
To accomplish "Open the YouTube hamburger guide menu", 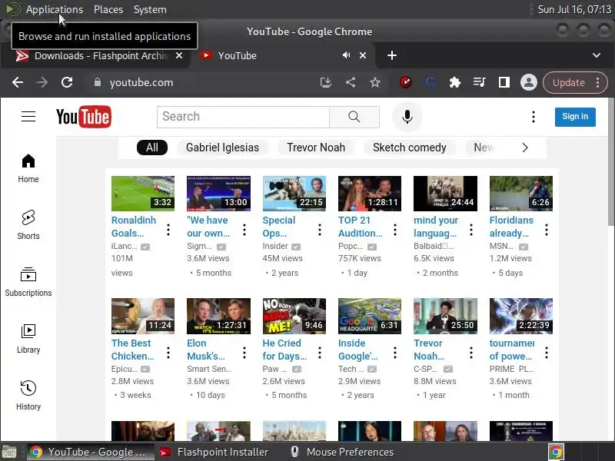I will (x=28, y=117).
